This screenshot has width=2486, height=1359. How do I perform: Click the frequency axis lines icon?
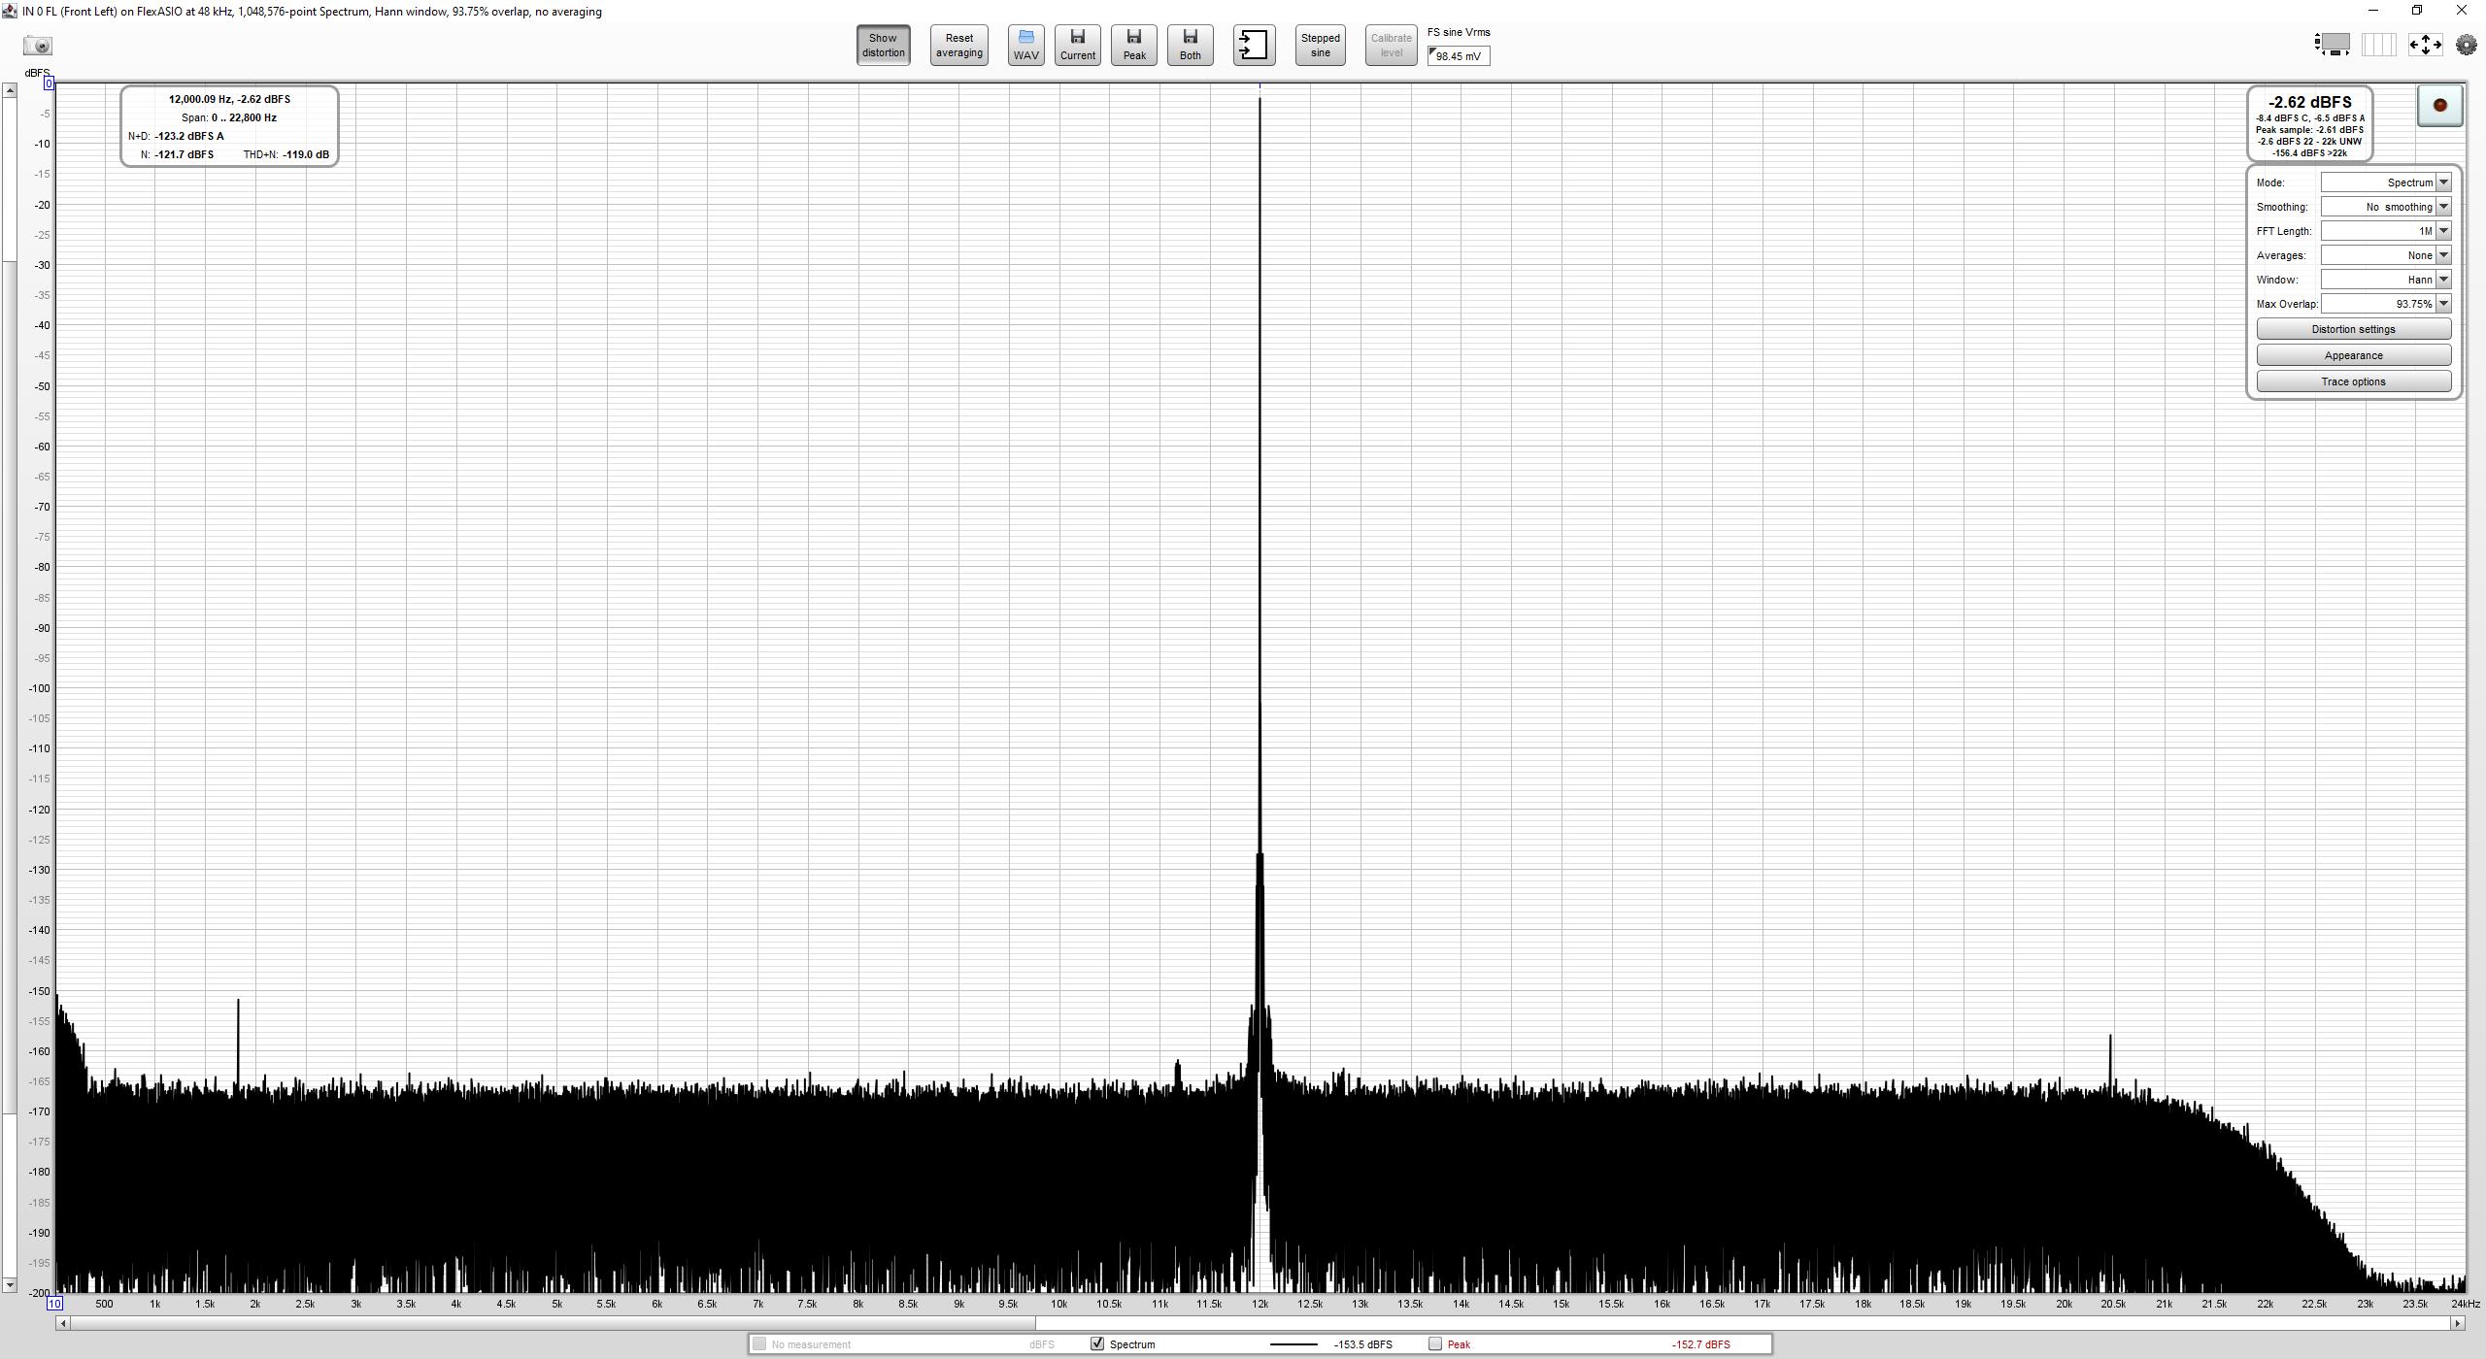[x=2378, y=45]
